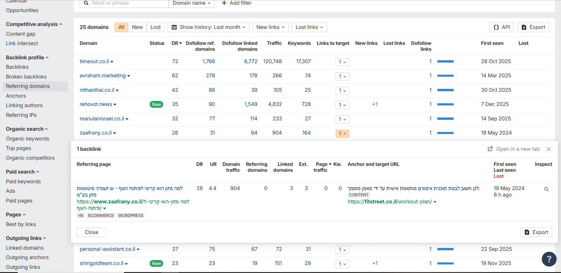The height and width of the screenshot is (273, 561).
Task: Open Organic keywords in sidebar
Action: (x=27, y=139)
